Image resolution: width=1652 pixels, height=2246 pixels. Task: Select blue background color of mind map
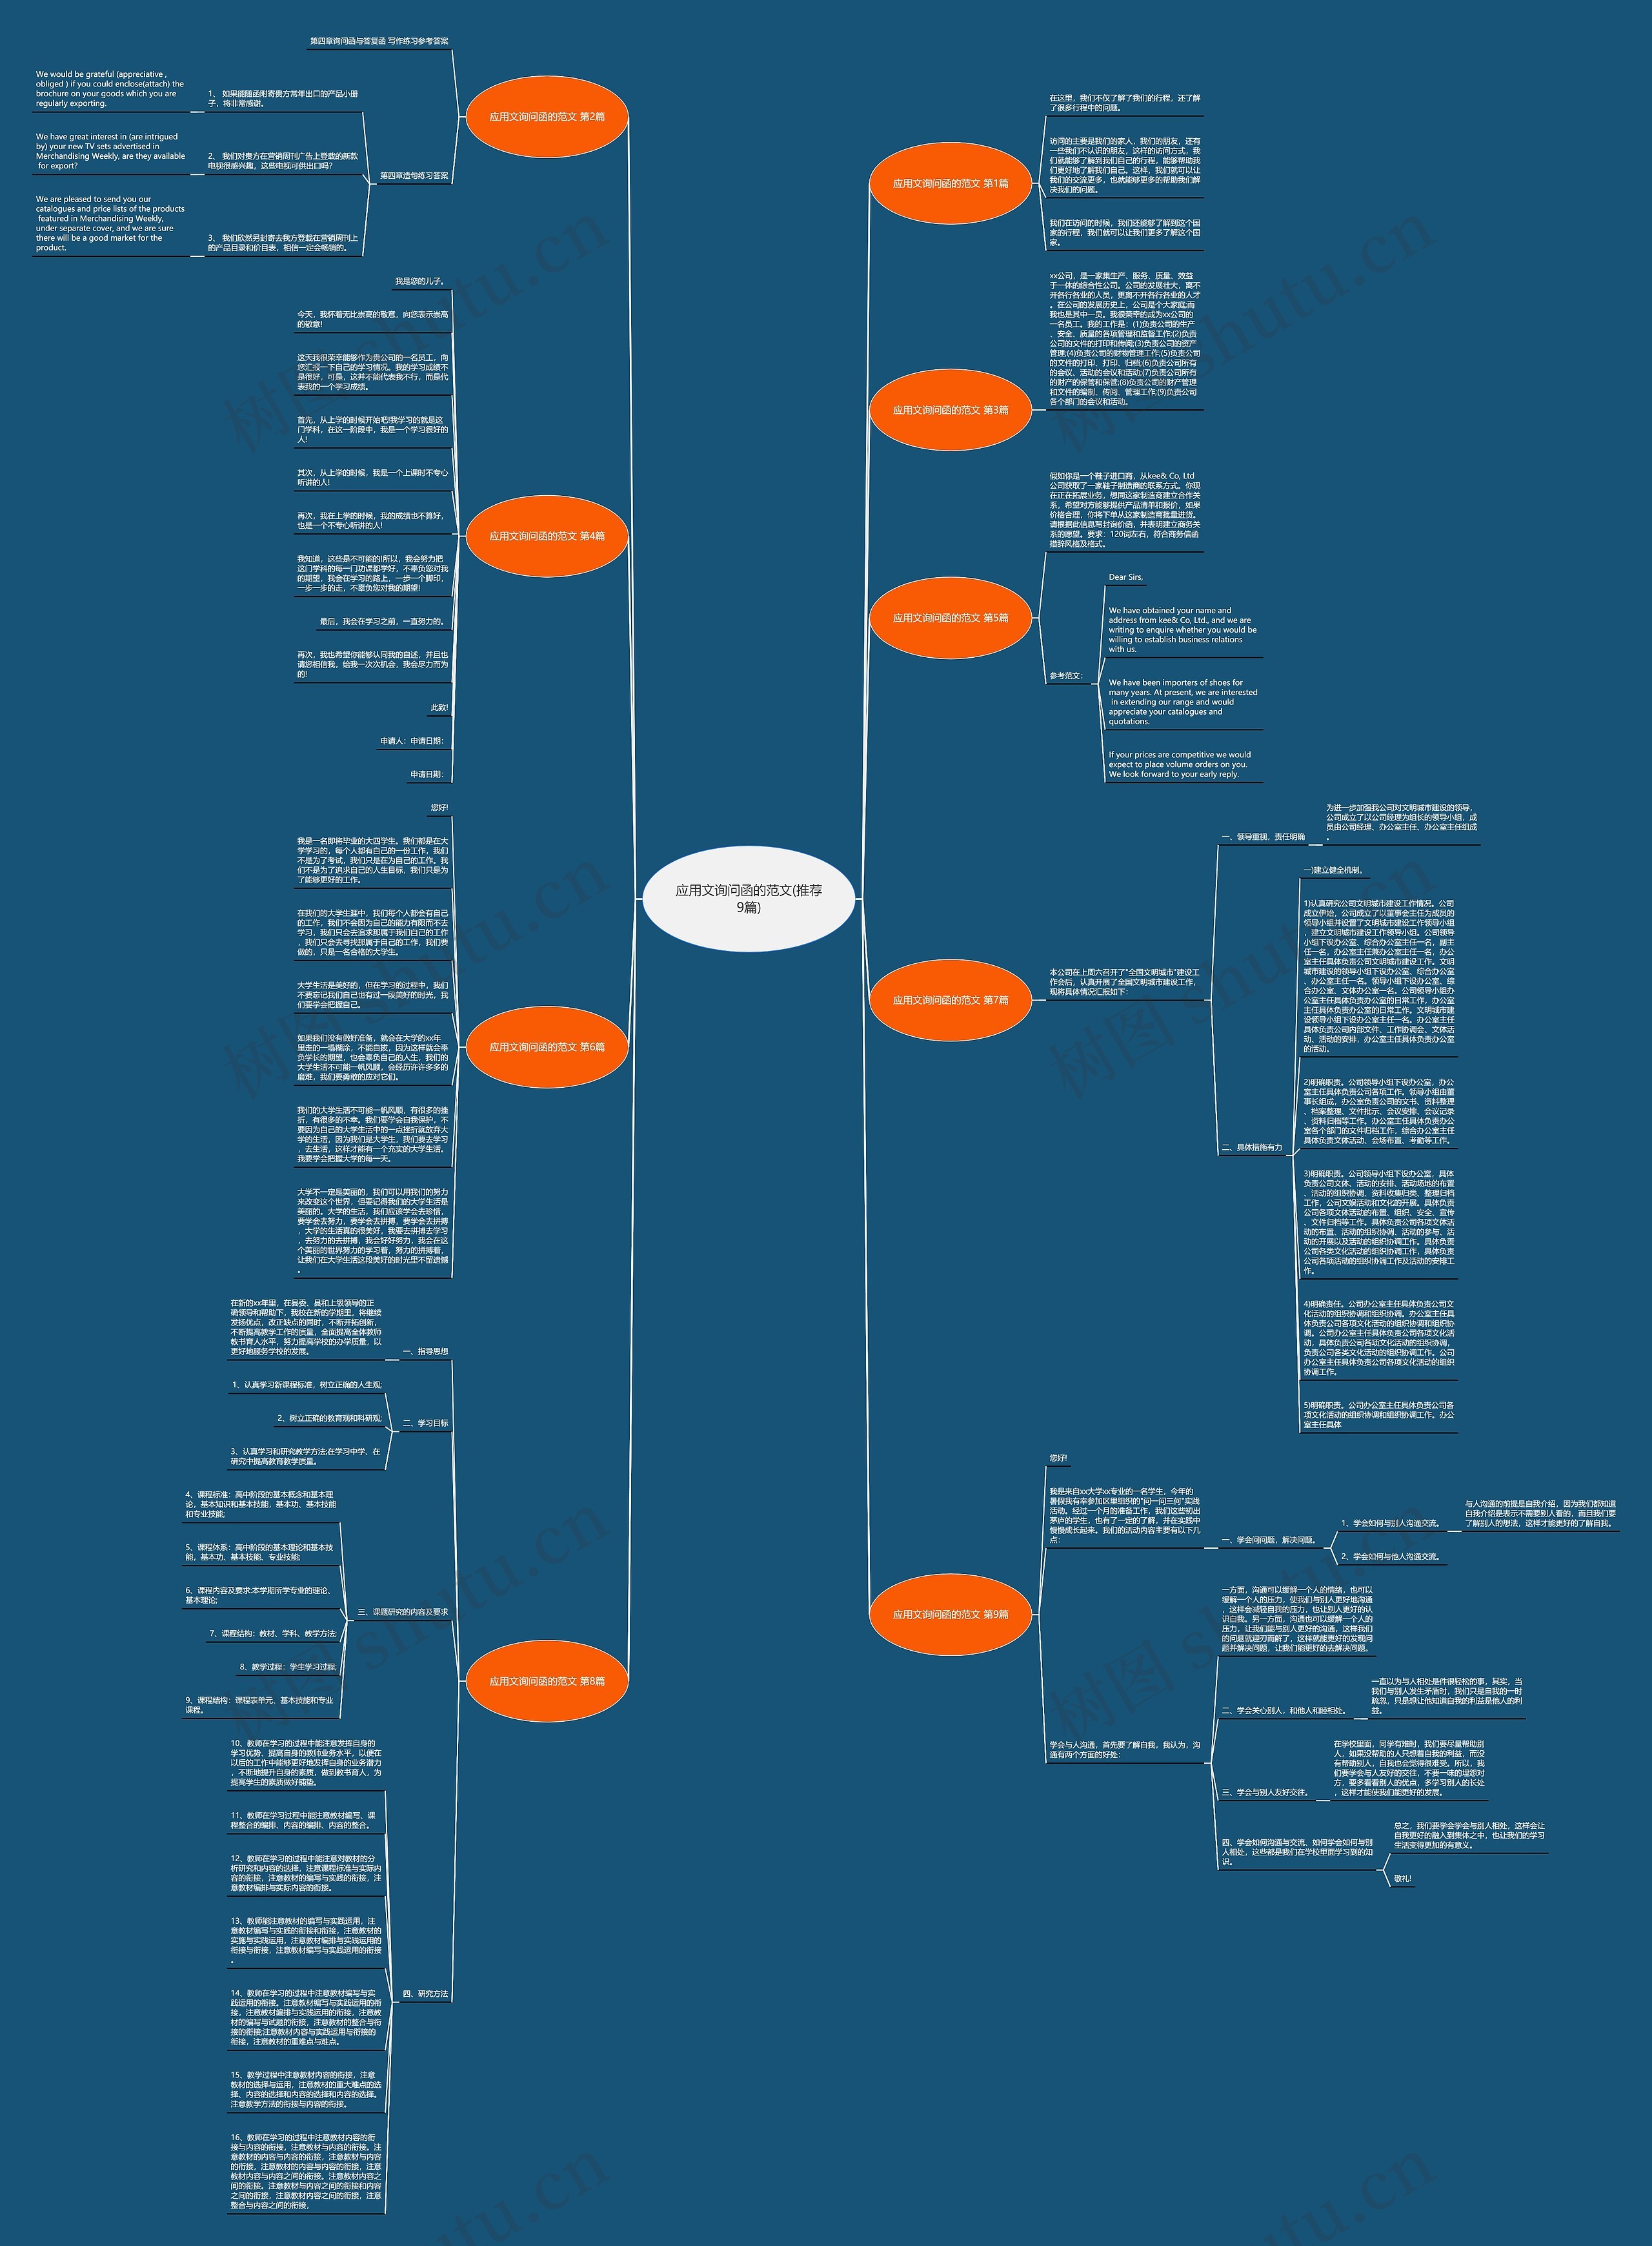826,1123
